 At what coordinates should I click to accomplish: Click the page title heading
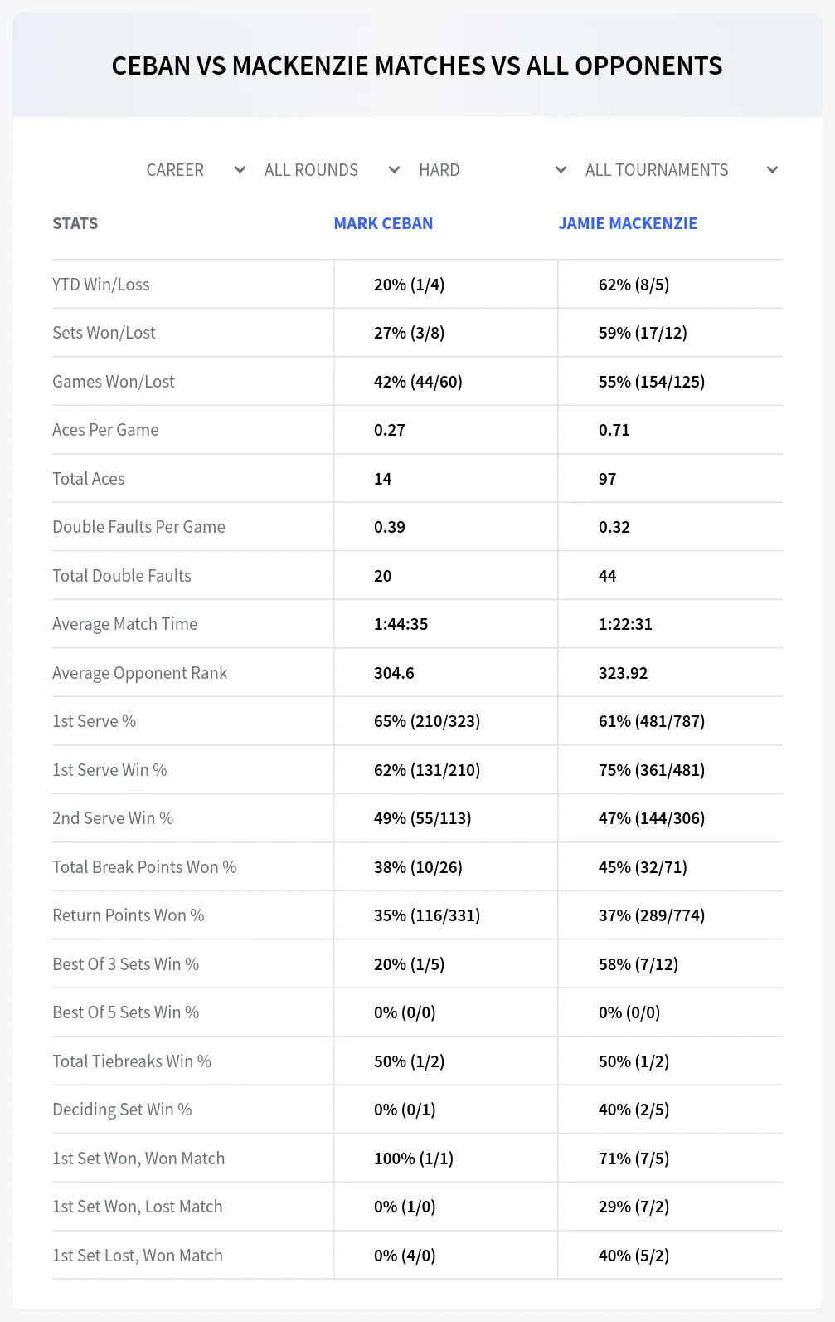point(417,66)
